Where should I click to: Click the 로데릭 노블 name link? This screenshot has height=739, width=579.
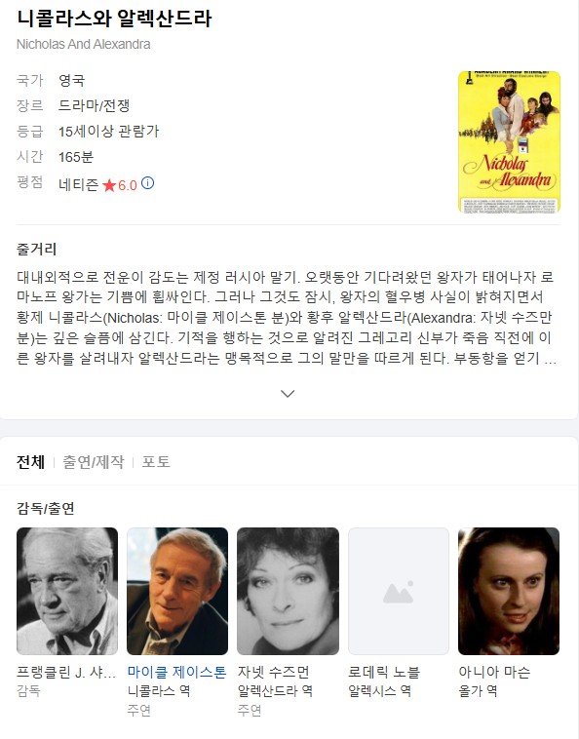(384, 672)
